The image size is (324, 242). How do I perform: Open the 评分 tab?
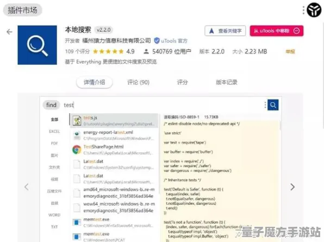click(182, 82)
